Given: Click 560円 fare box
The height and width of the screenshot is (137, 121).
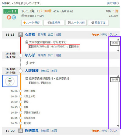Looking at the screenshot, I should tap(115, 79).
